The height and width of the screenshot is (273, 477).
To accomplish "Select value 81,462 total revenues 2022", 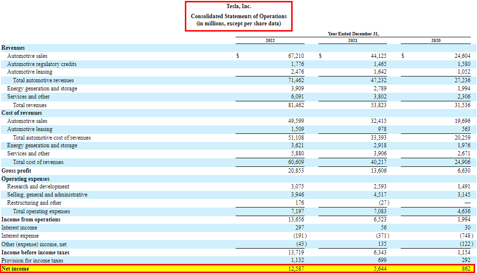I will (295, 105).
